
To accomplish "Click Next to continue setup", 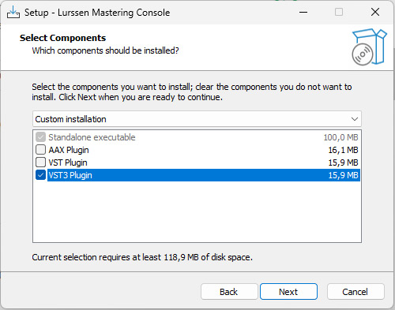I will [x=288, y=292].
